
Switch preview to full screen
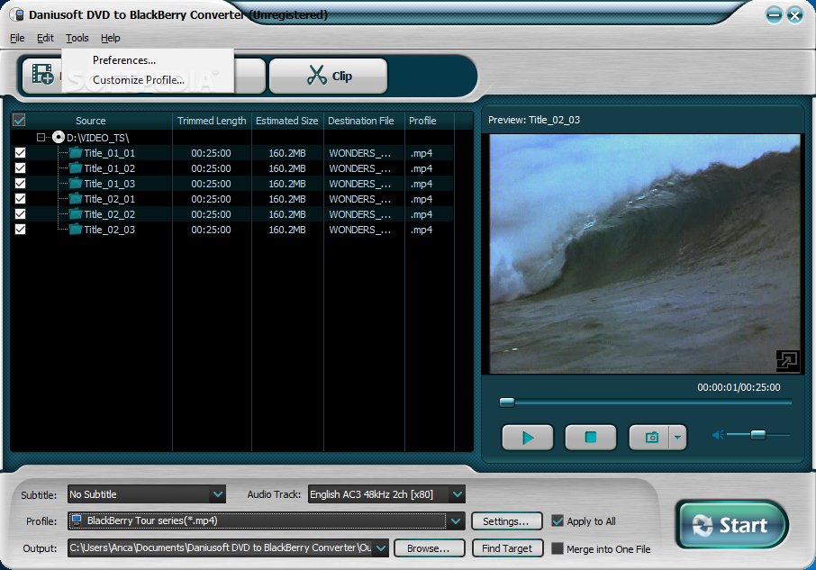click(787, 360)
